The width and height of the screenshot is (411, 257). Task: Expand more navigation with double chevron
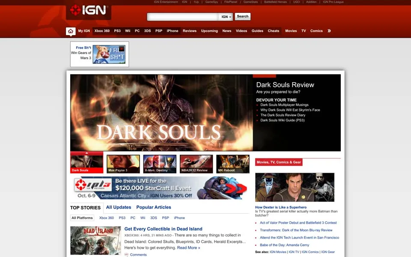(329, 31)
